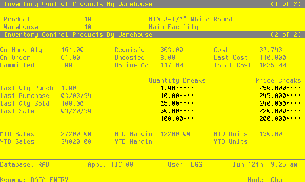Click the Last Sale date 09/20/94

76,111
